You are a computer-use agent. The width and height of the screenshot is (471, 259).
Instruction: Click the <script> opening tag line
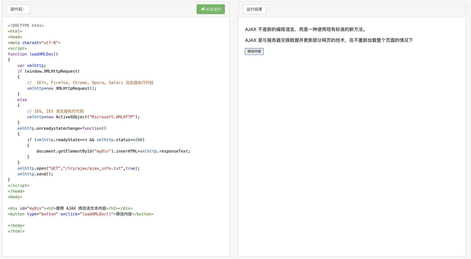(17, 49)
